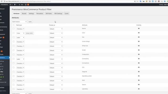Viewport: 168px width, 94px height.
Task: Open the Display as dropdown for Season
Action: tap(56, 85)
